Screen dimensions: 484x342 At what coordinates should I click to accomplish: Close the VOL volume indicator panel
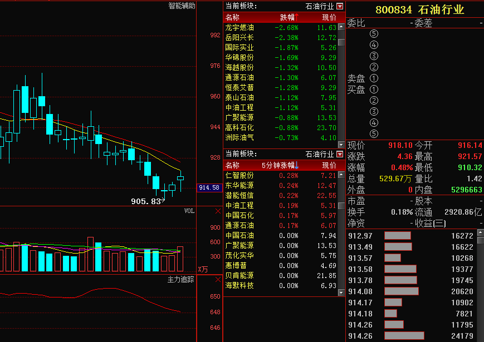[218, 211]
